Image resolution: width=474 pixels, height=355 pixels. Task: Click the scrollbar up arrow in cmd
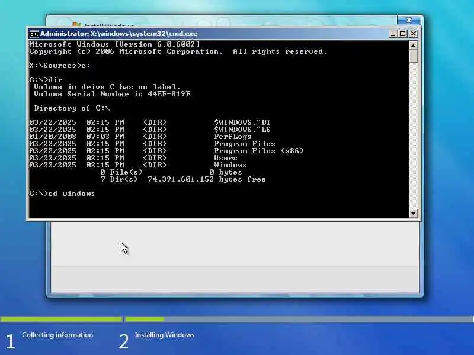pos(413,46)
